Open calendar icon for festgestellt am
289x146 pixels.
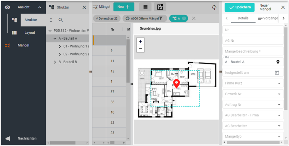point(277,73)
